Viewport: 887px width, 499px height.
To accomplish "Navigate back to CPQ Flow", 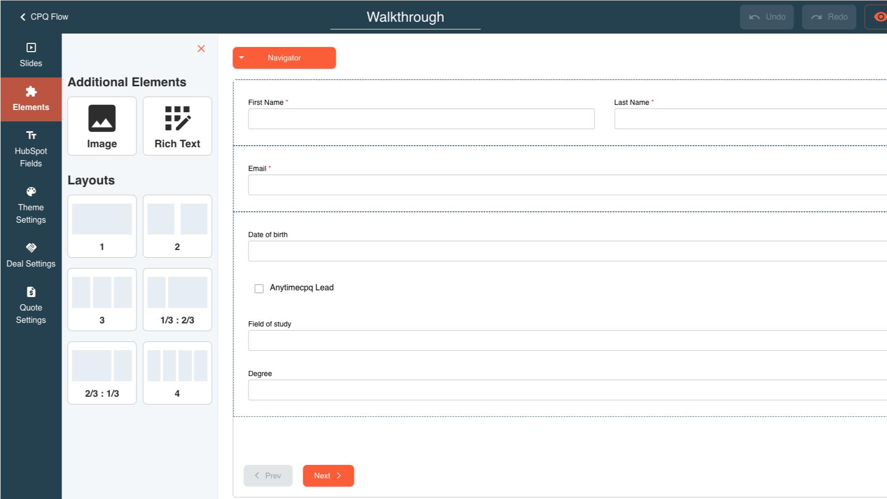I will [x=43, y=17].
